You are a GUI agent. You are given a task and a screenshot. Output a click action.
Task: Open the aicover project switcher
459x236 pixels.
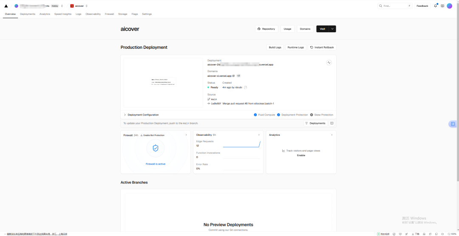coord(79,6)
